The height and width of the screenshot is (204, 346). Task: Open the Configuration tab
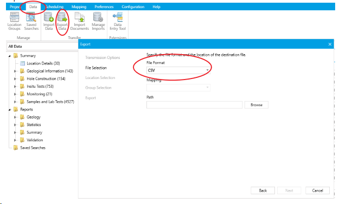pyautogui.click(x=133, y=7)
